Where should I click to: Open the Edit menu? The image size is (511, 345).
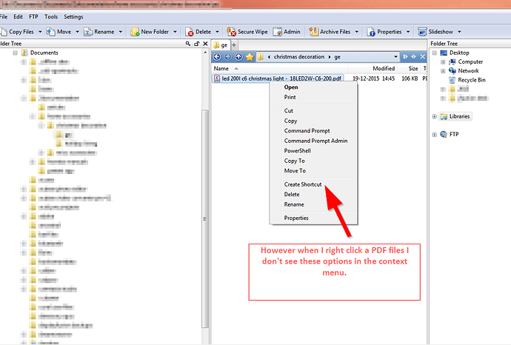pos(18,16)
